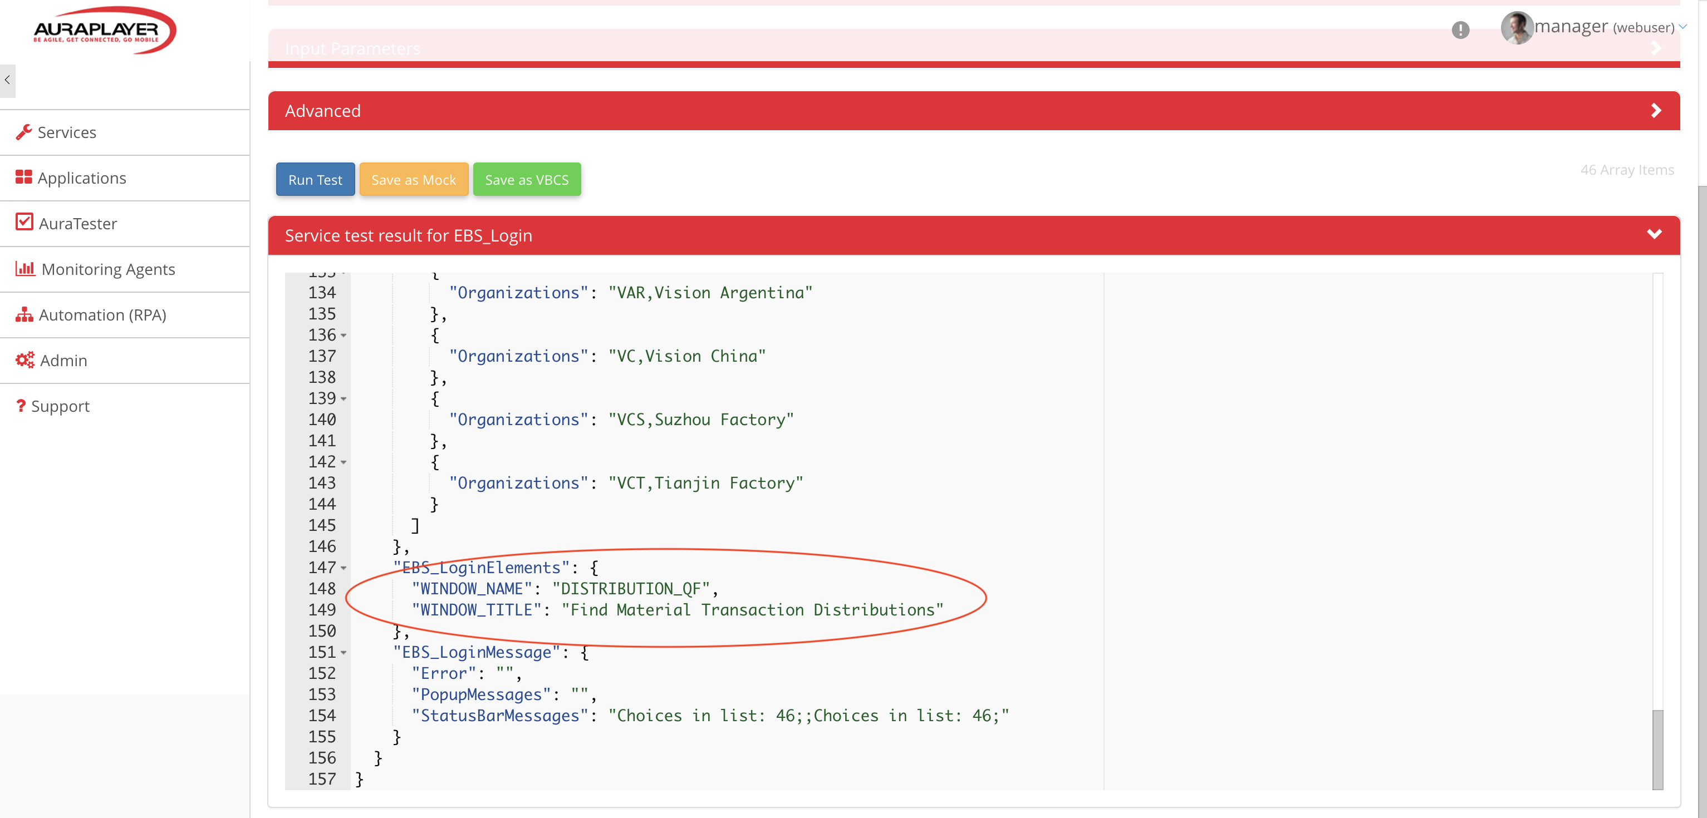Click "VC,Vision China" value
Image resolution: width=1707 pixels, height=818 pixels.
(x=687, y=356)
